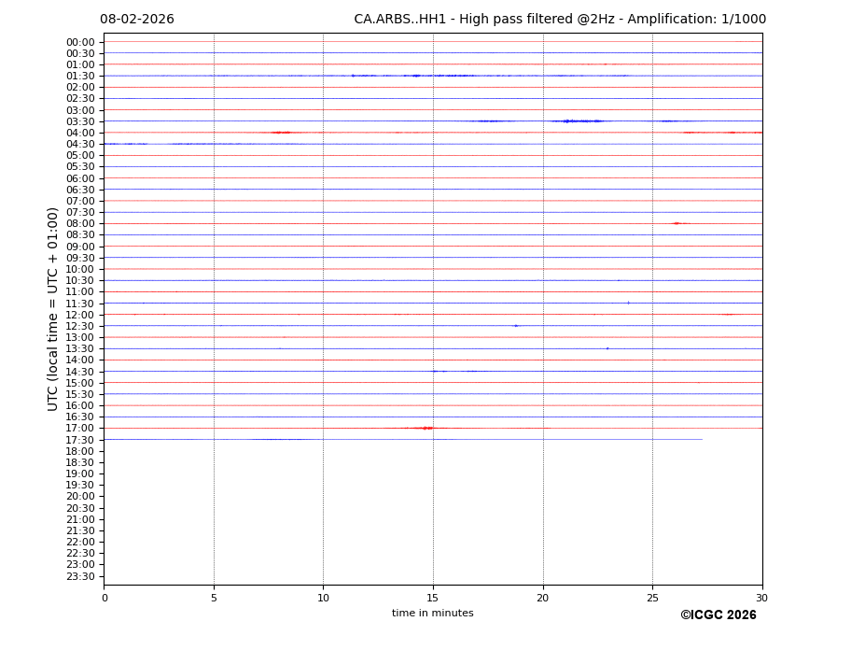Select the 08:00 row time label
This screenshot has width=865, height=650.
[80, 224]
